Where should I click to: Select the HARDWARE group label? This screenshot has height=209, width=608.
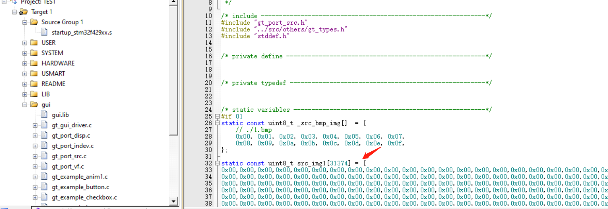(x=58, y=63)
